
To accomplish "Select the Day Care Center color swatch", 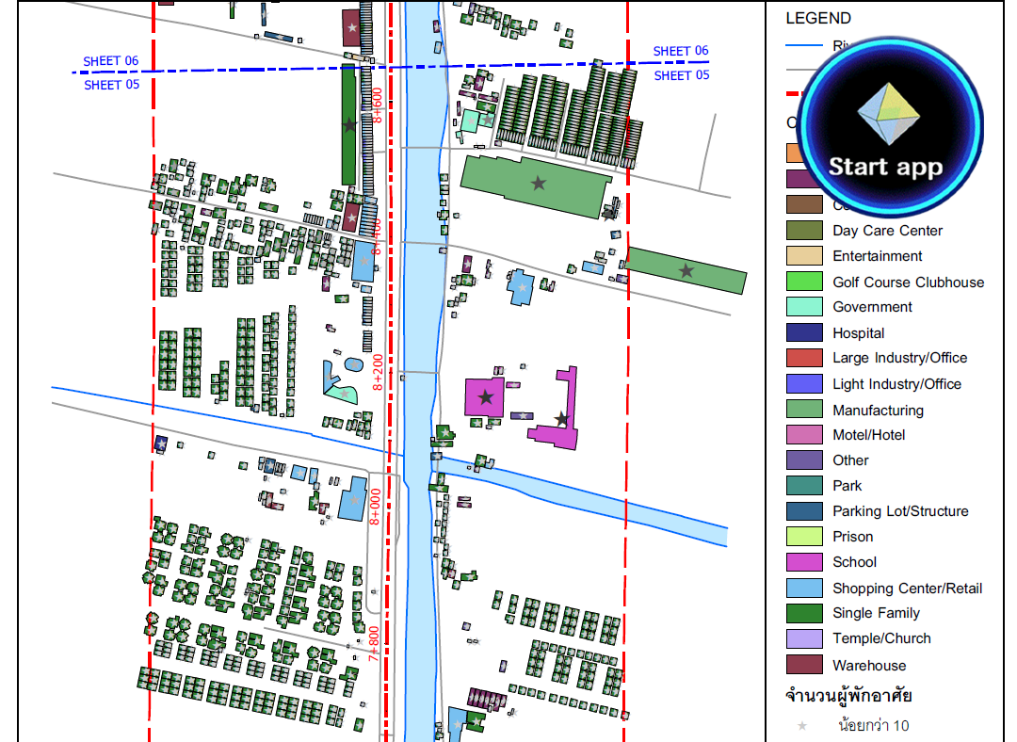I will (805, 231).
